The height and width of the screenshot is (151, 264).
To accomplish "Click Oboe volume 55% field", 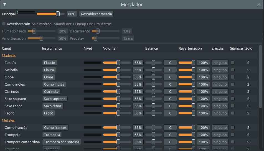I will pyautogui.click(x=138, y=77).
